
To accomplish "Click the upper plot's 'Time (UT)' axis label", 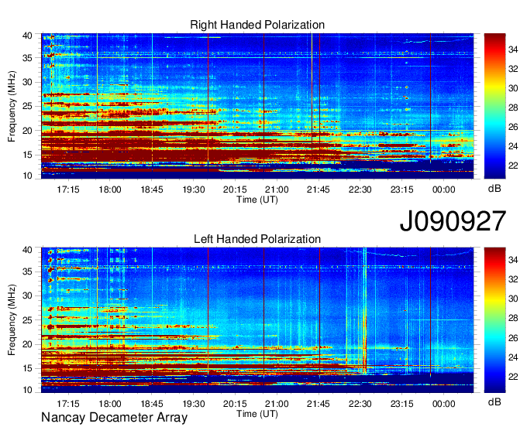I will pyautogui.click(x=257, y=200).
